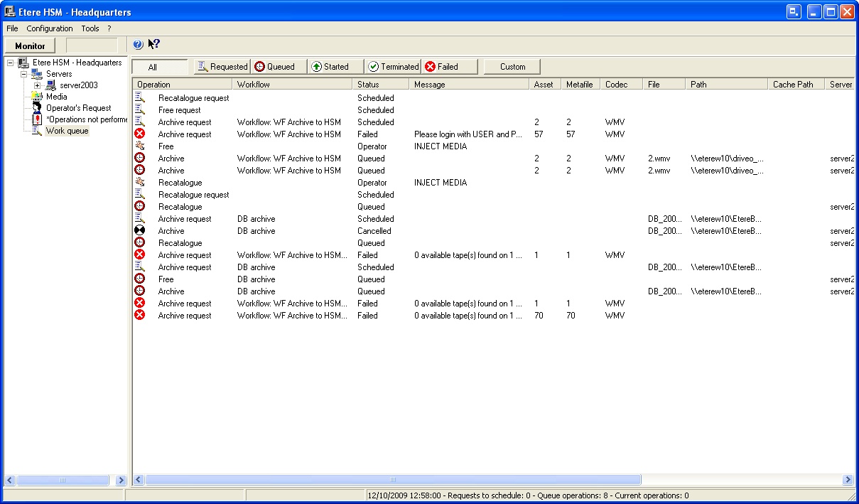Click the cancelled Archive row's status icon
This screenshot has width=859, height=504.
pos(140,231)
